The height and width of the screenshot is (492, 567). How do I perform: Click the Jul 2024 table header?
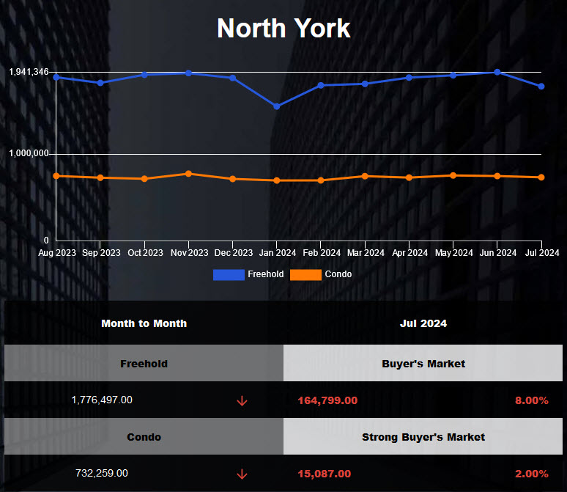click(423, 323)
